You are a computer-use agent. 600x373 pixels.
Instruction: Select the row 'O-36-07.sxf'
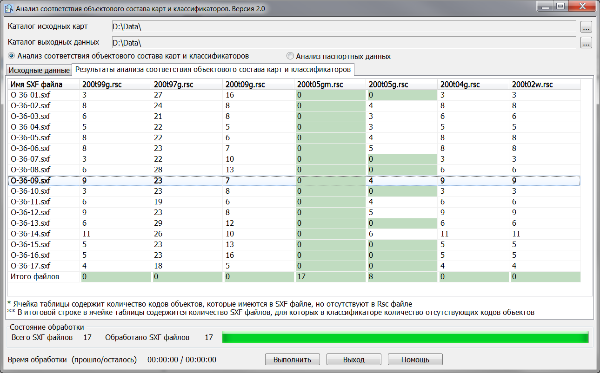tap(294, 159)
